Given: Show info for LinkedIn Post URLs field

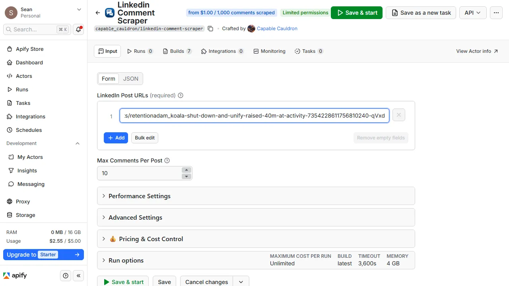Looking at the screenshot, I should coord(181,95).
